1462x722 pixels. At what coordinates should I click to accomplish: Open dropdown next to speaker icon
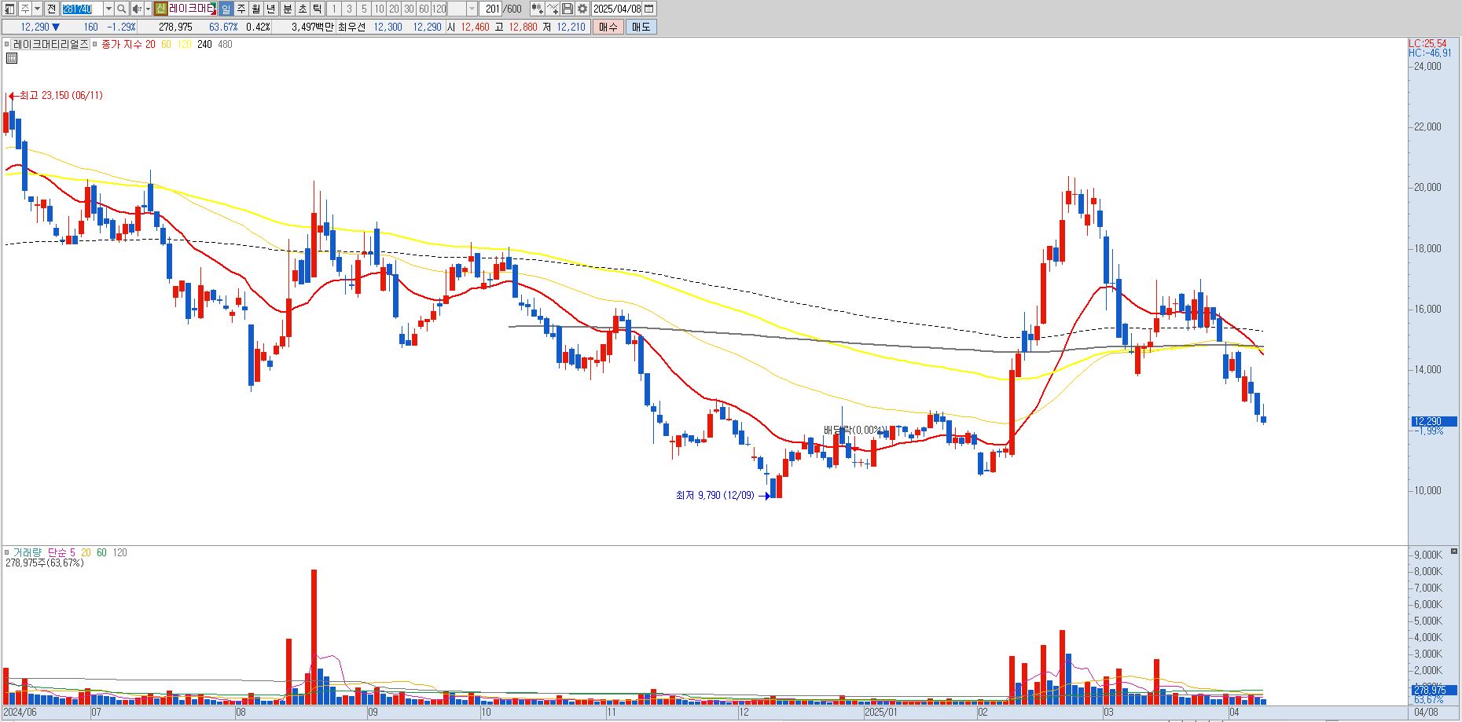coord(148,9)
